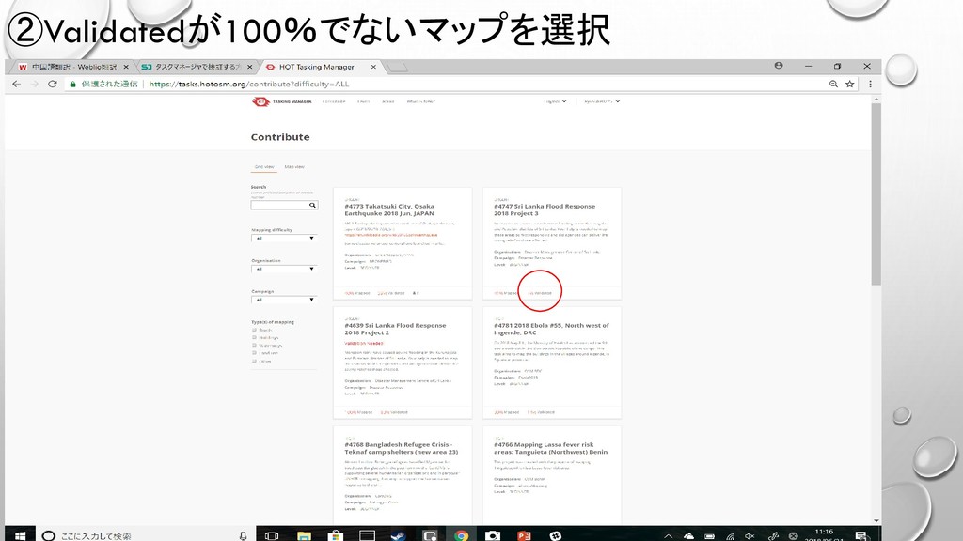
Task: Click the Chrome profile avatar icon
Action: tap(779, 66)
